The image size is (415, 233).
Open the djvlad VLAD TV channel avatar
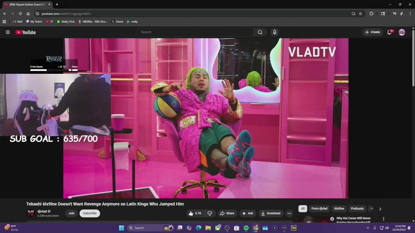[30, 213]
